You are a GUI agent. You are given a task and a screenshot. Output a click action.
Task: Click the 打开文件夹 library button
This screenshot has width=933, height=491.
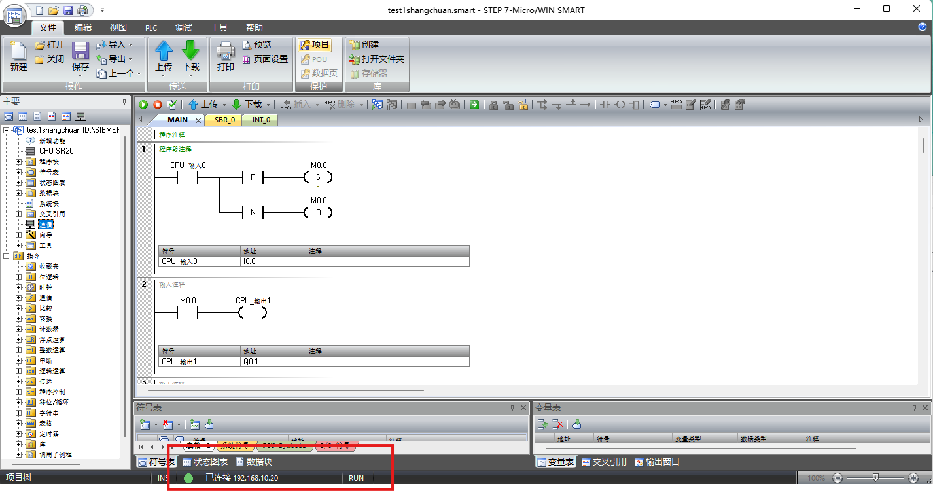377,59
